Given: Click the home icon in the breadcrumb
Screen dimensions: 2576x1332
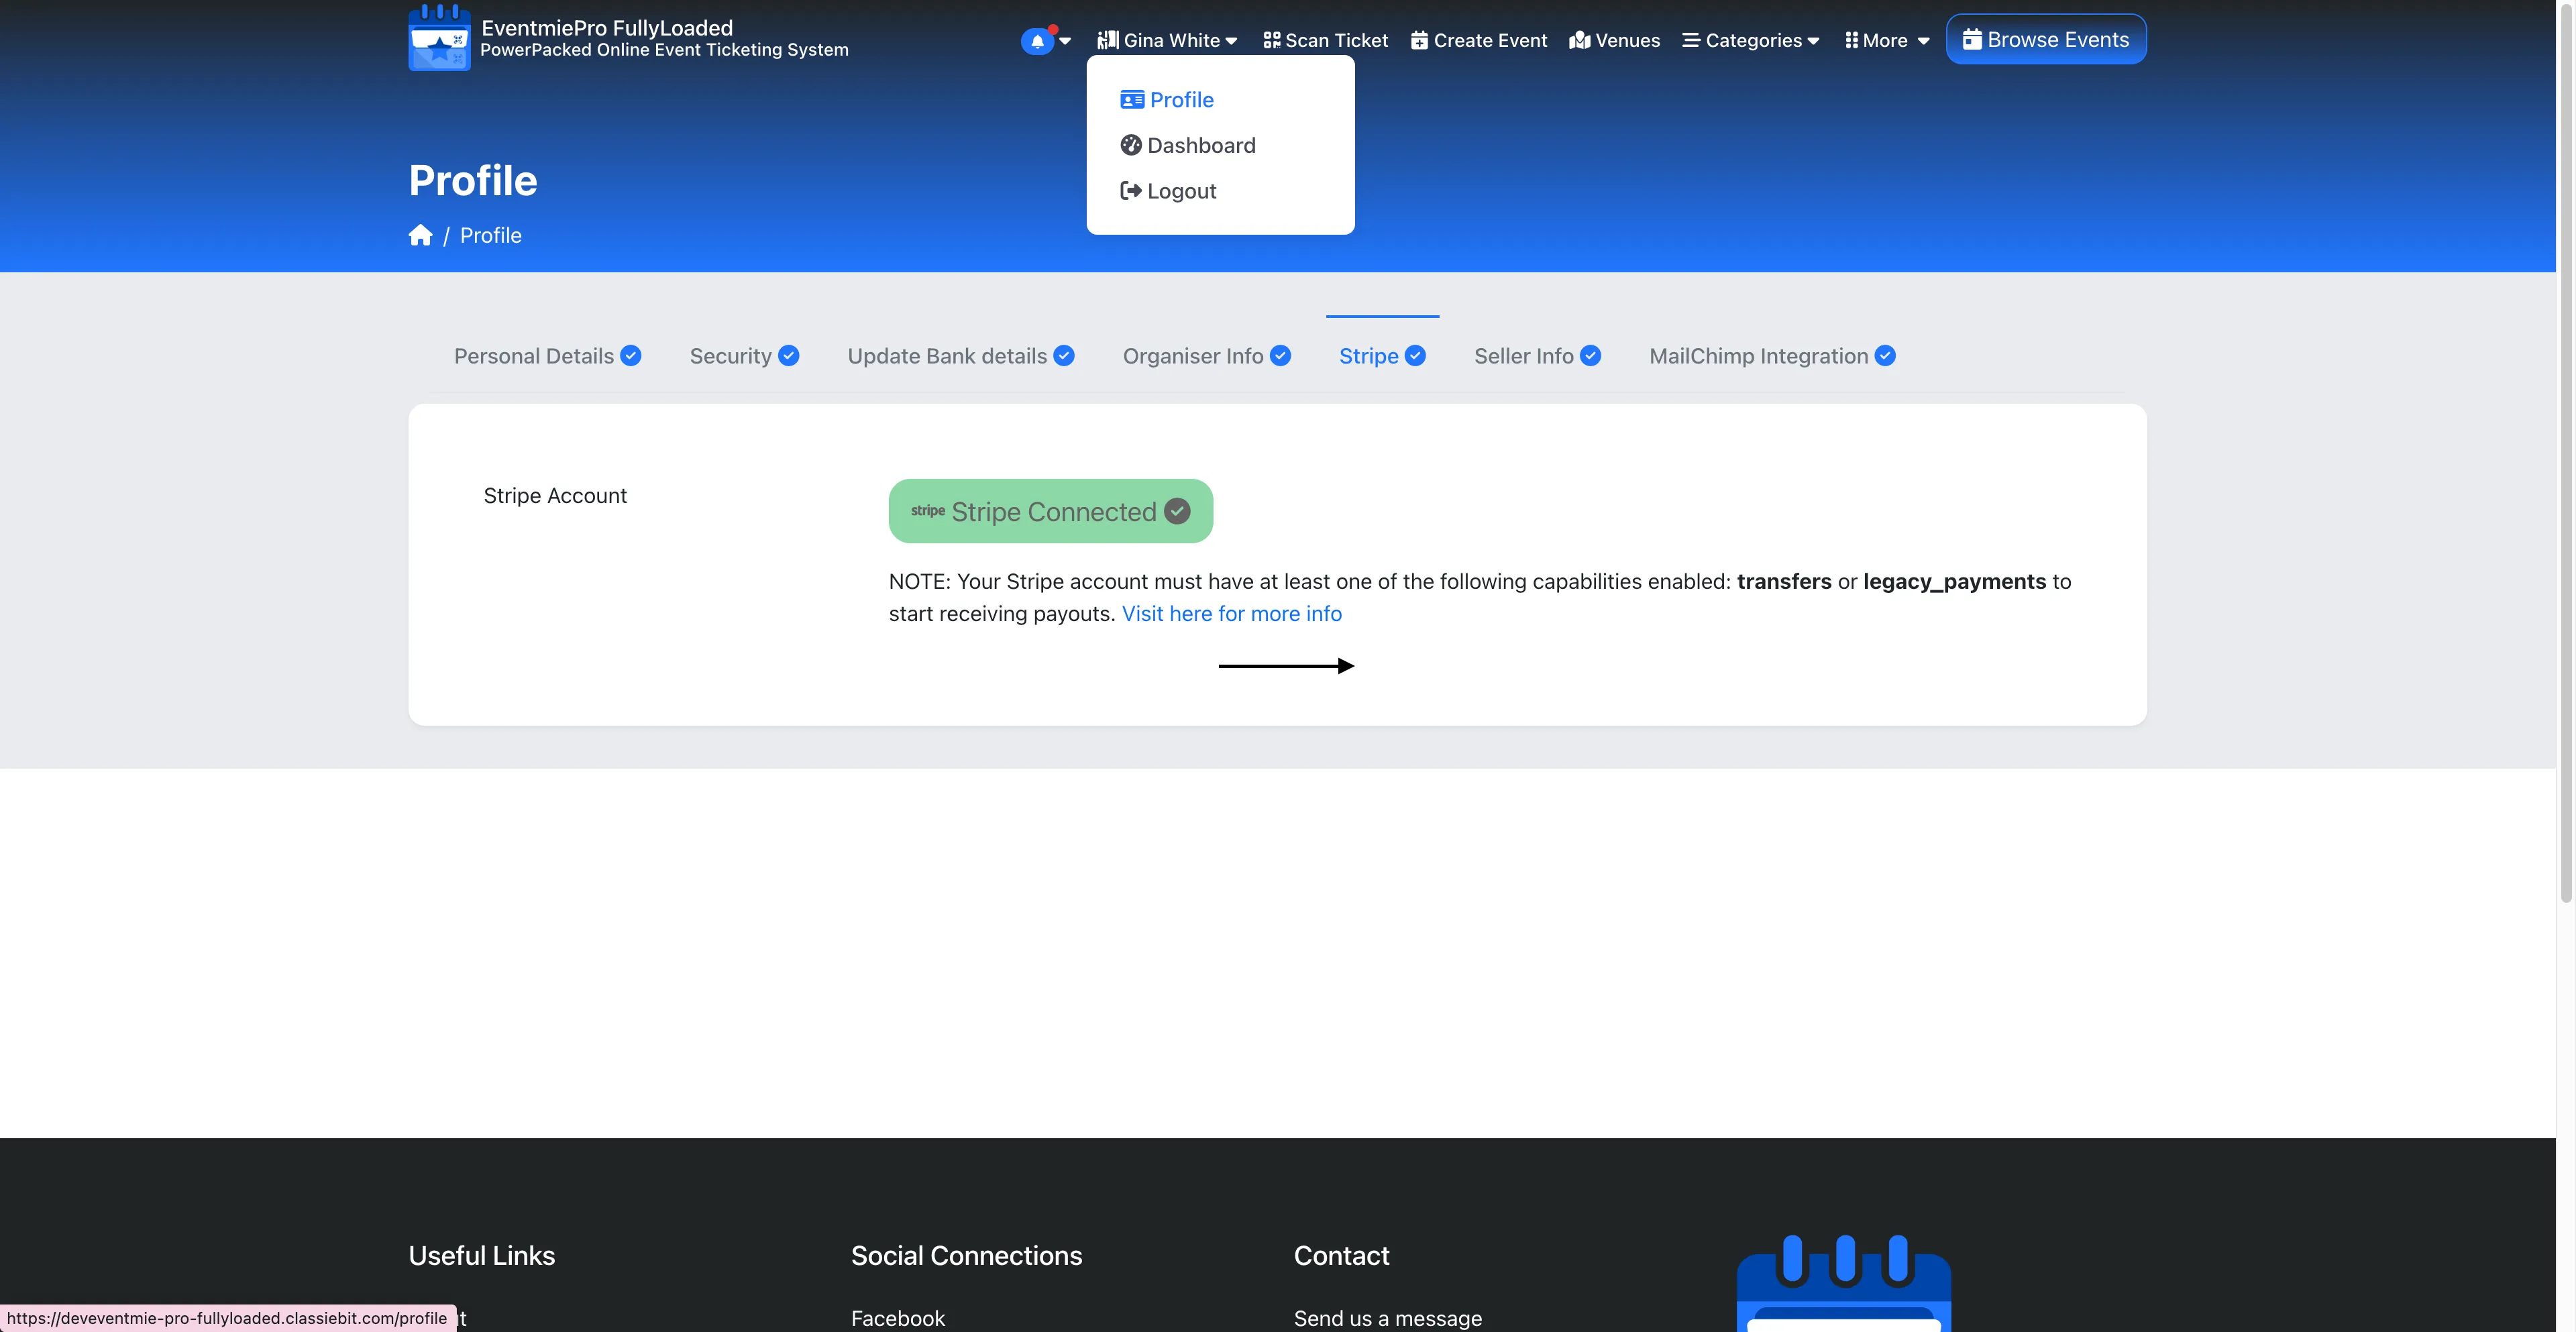Looking at the screenshot, I should point(420,234).
